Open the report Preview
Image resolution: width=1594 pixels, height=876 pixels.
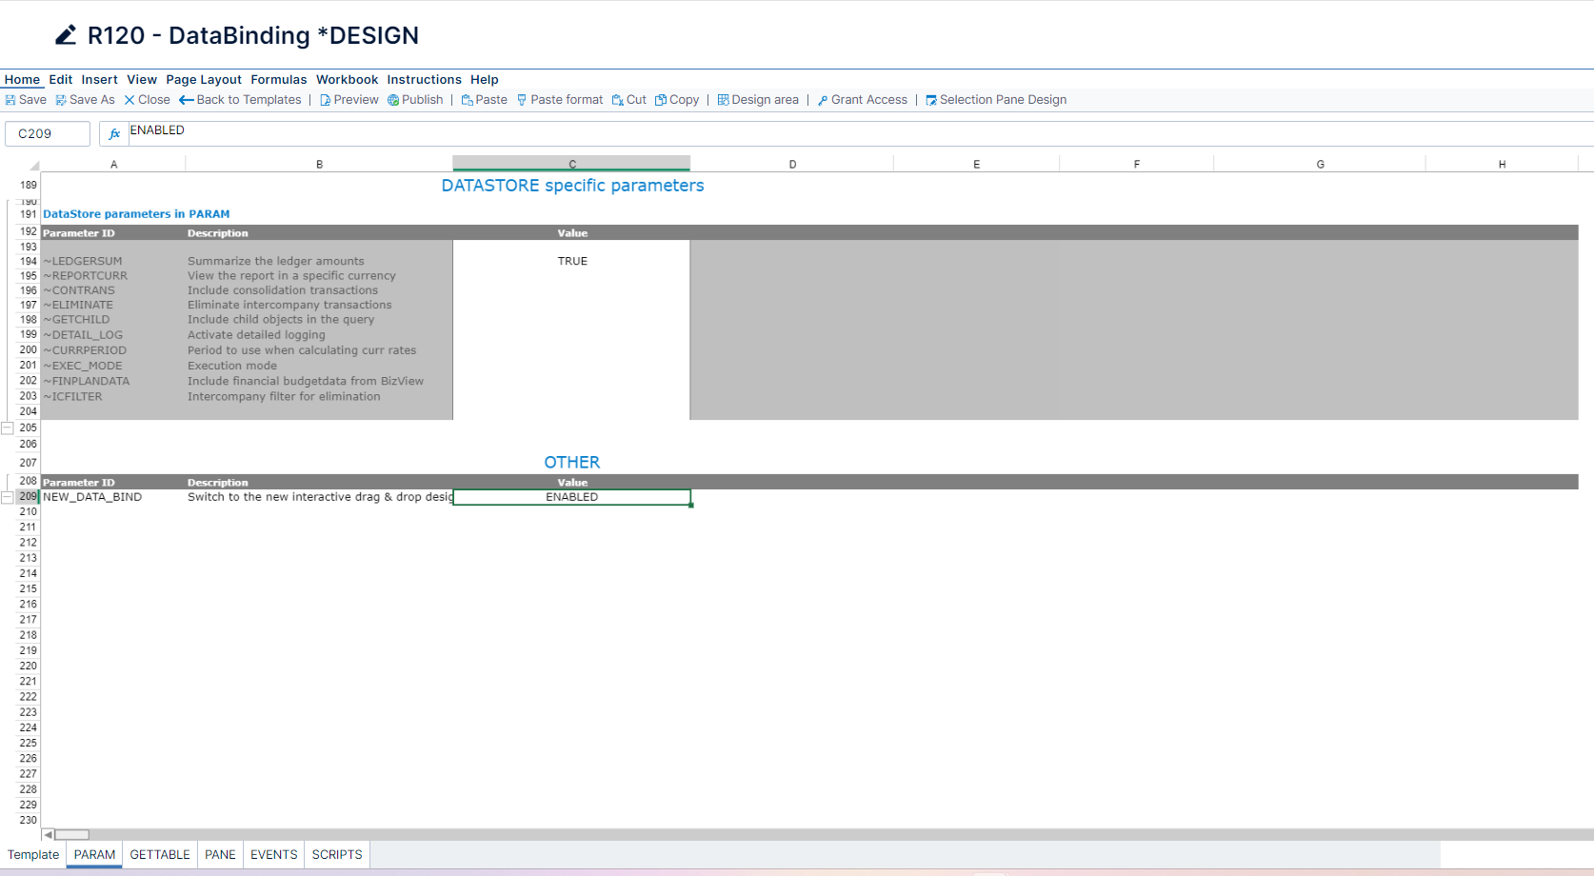point(349,100)
